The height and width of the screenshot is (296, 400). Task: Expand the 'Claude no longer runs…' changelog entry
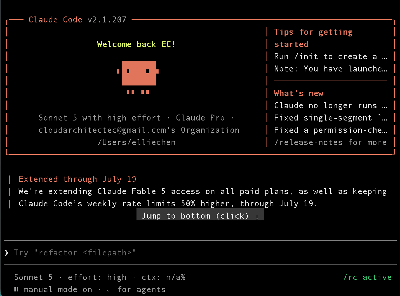(331, 105)
